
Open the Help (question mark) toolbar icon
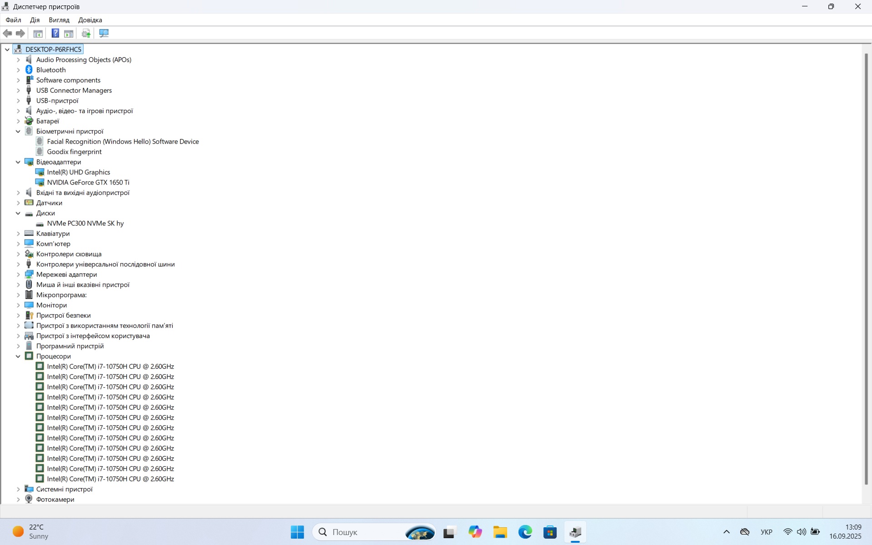click(55, 33)
